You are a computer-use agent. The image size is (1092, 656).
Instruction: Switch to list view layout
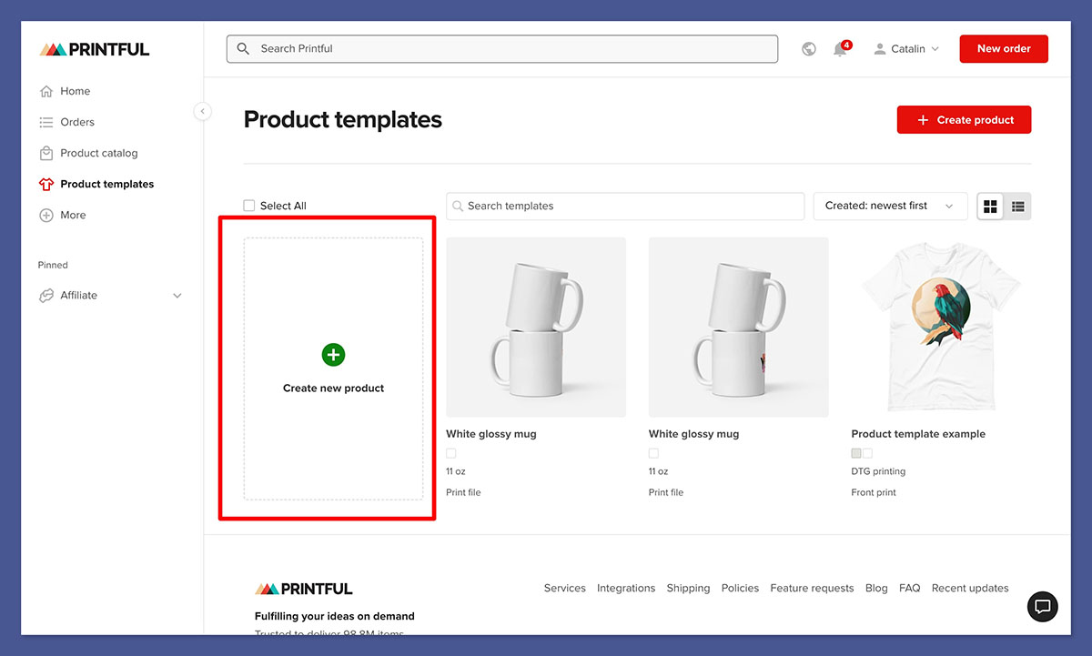click(1018, 207)
